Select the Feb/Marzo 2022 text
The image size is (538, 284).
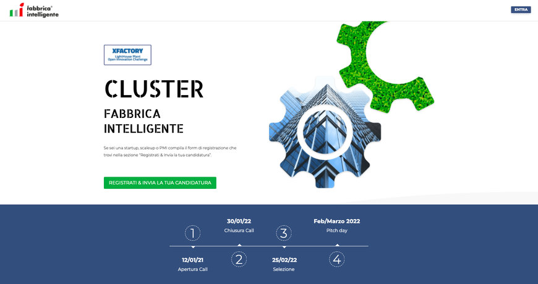[337, 221]
